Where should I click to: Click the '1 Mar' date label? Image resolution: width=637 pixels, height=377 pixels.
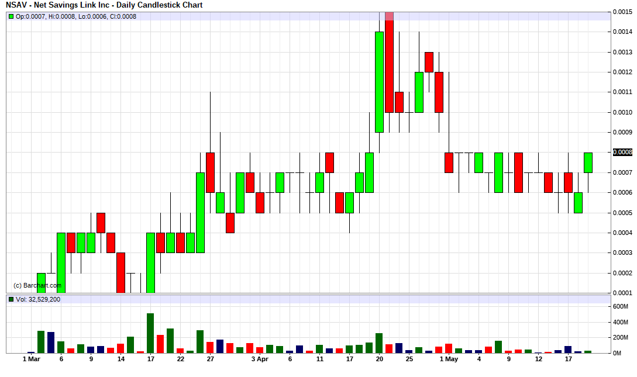coord(31,359)
